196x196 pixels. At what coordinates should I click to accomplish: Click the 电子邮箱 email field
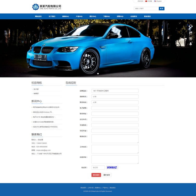tap(115, 108)
